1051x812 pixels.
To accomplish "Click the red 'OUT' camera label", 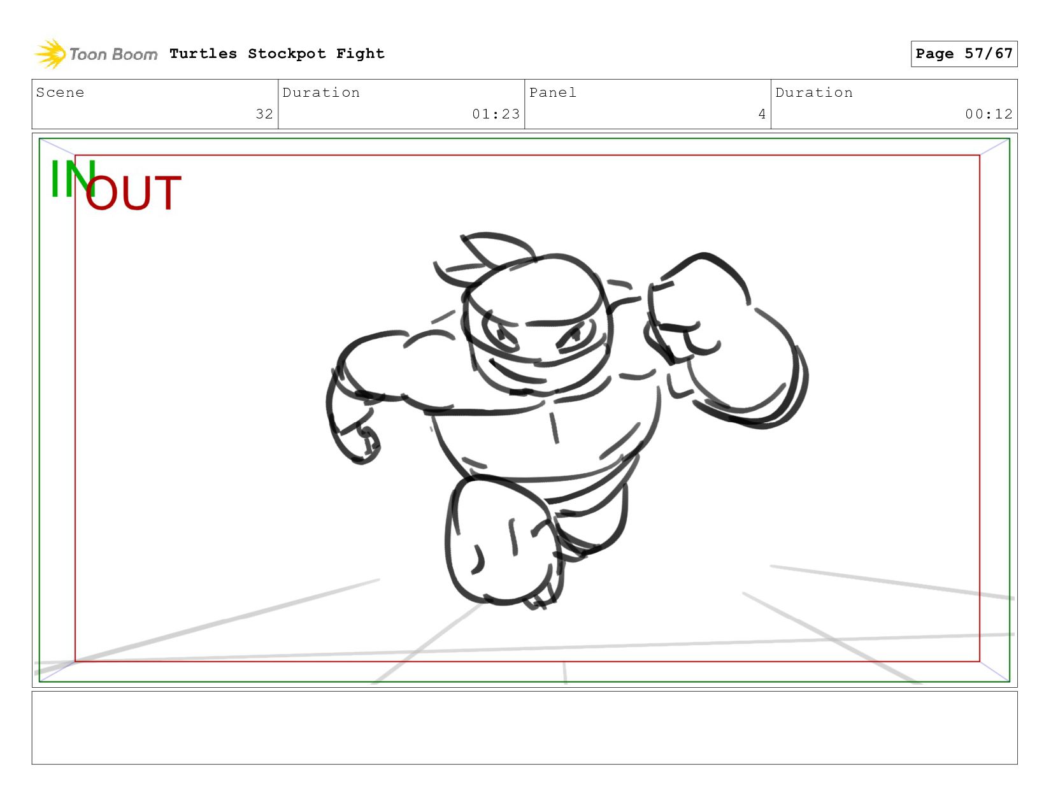I will (134, 194).
